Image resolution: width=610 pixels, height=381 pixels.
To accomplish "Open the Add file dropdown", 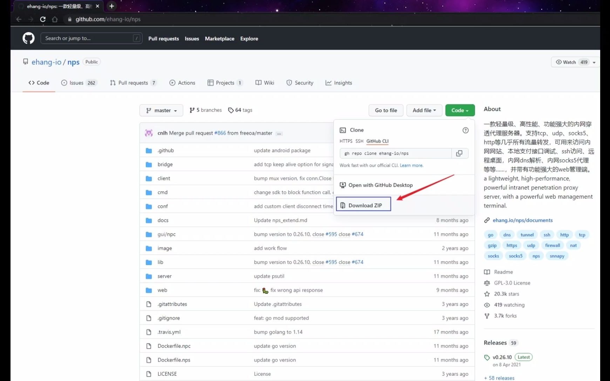I will 424,110.
